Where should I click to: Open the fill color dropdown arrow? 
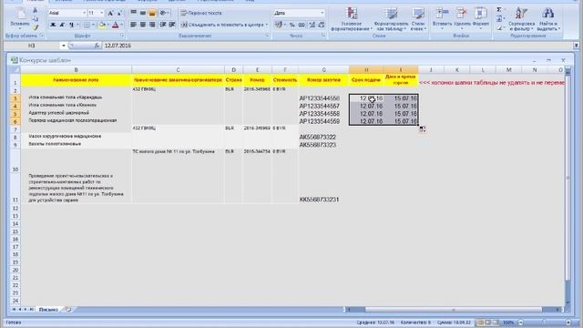point(108,25)
